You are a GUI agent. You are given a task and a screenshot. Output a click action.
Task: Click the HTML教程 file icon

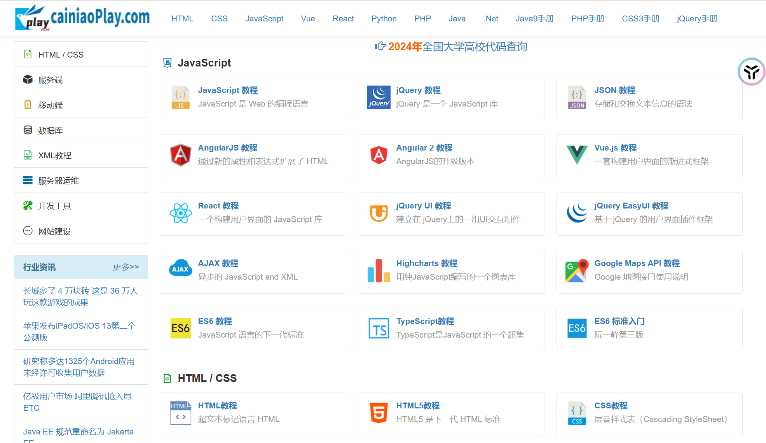point(180,413)
